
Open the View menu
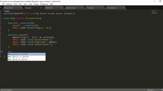tap(20, 4)
